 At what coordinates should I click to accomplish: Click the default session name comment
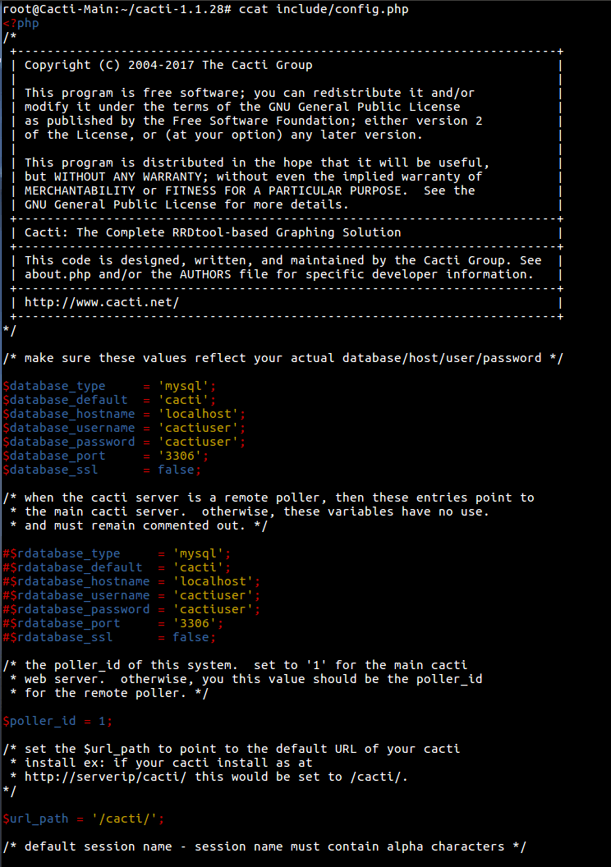pos(264,846)
